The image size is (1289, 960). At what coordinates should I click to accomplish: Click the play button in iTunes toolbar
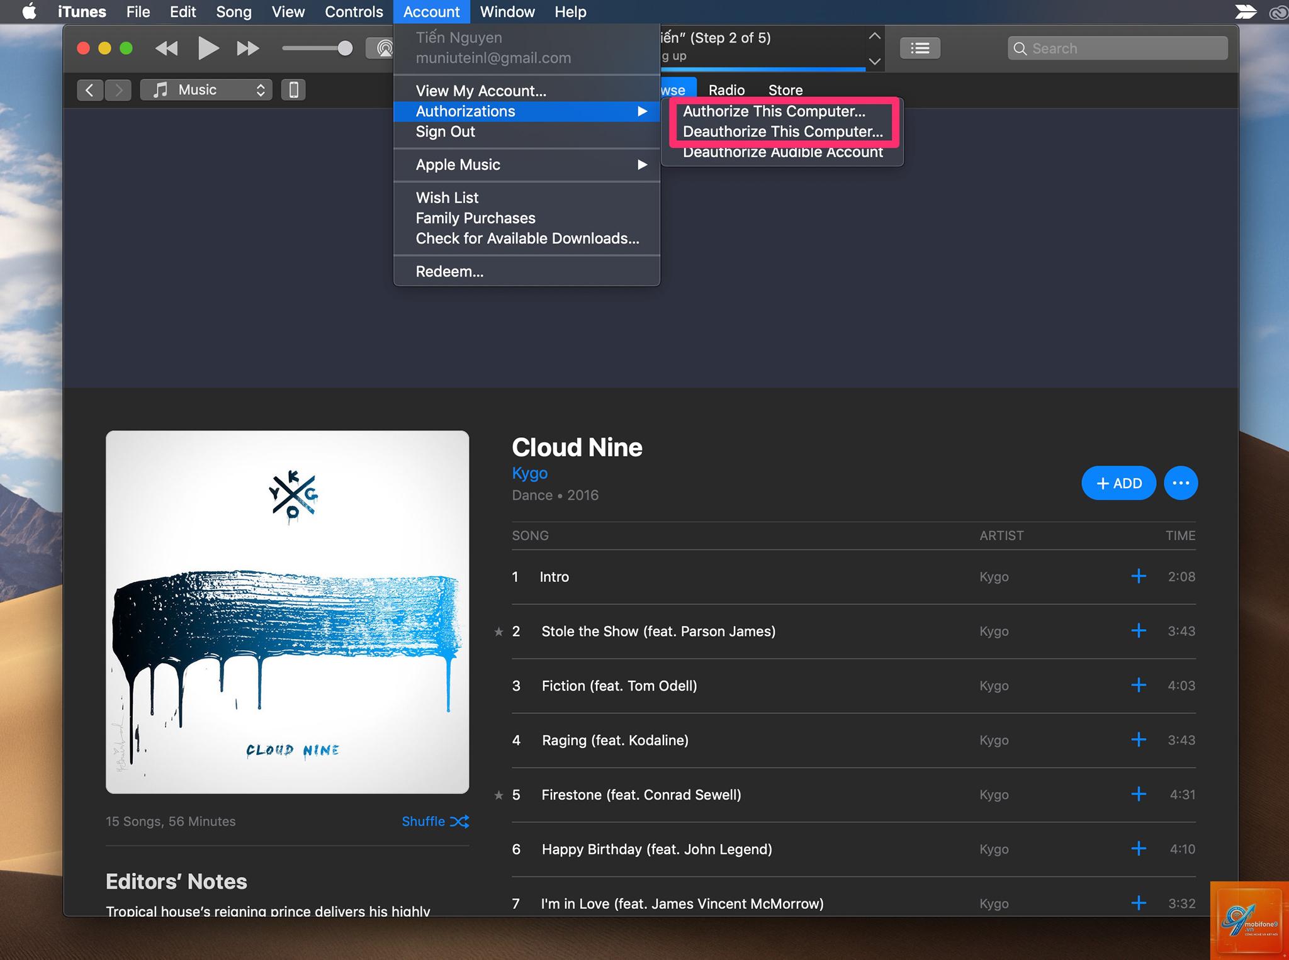[208, 48]
